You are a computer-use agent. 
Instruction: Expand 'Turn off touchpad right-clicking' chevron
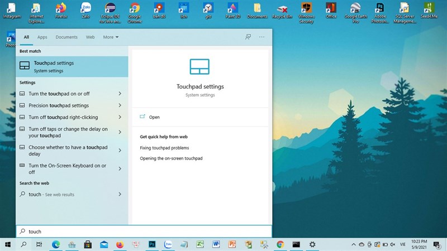(120, 117)
